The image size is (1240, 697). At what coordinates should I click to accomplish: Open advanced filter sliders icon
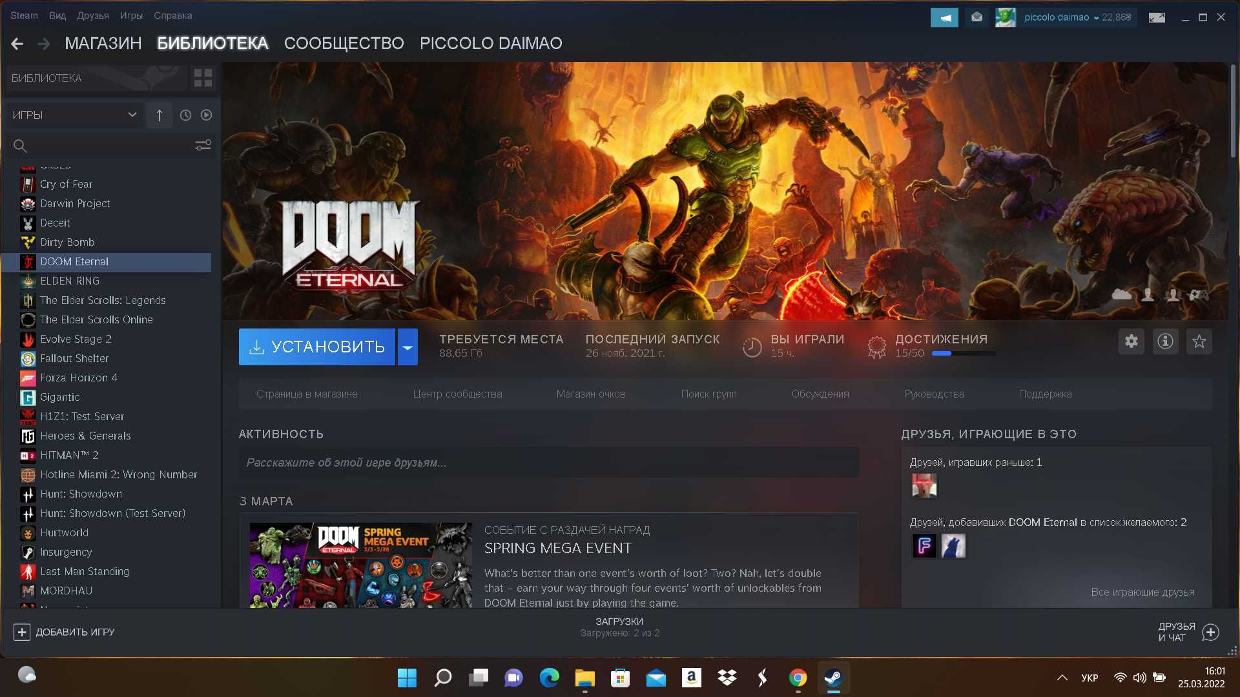click(x=203, y=145)
